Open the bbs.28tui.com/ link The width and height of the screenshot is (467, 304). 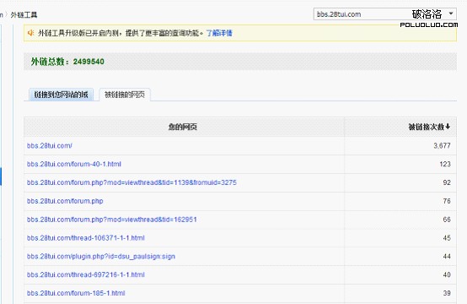[50, 145]
